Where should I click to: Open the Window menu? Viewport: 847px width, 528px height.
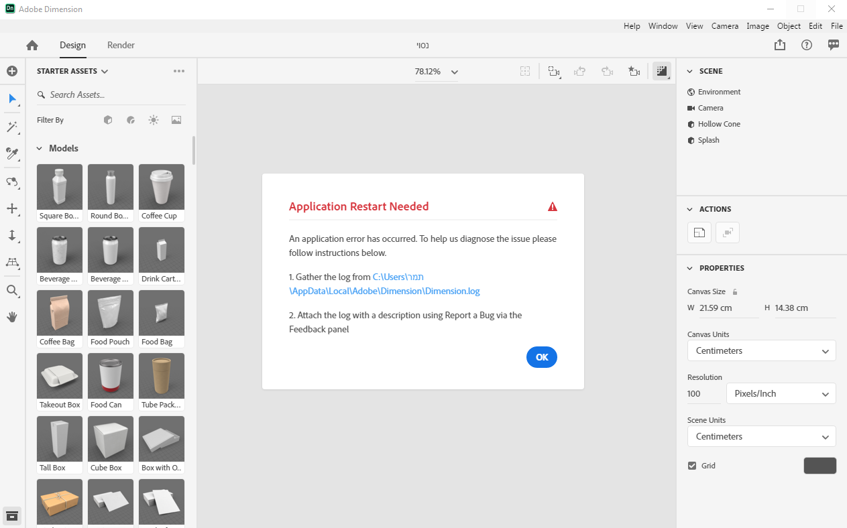point(663,26)
